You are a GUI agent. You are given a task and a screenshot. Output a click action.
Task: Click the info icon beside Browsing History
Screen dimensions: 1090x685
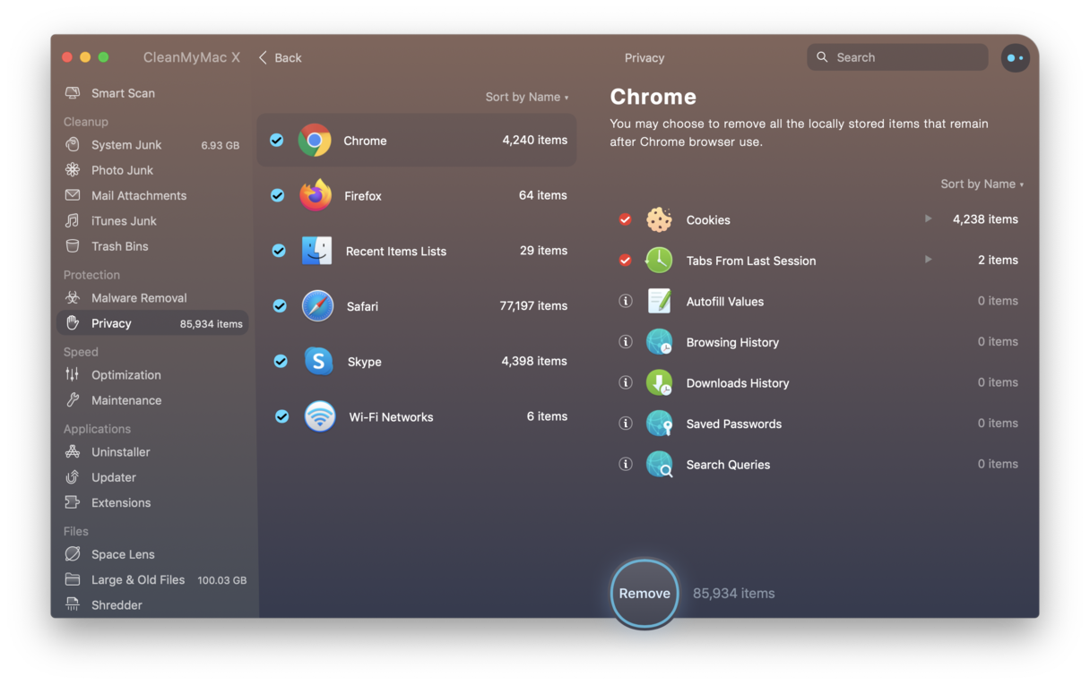626,342
